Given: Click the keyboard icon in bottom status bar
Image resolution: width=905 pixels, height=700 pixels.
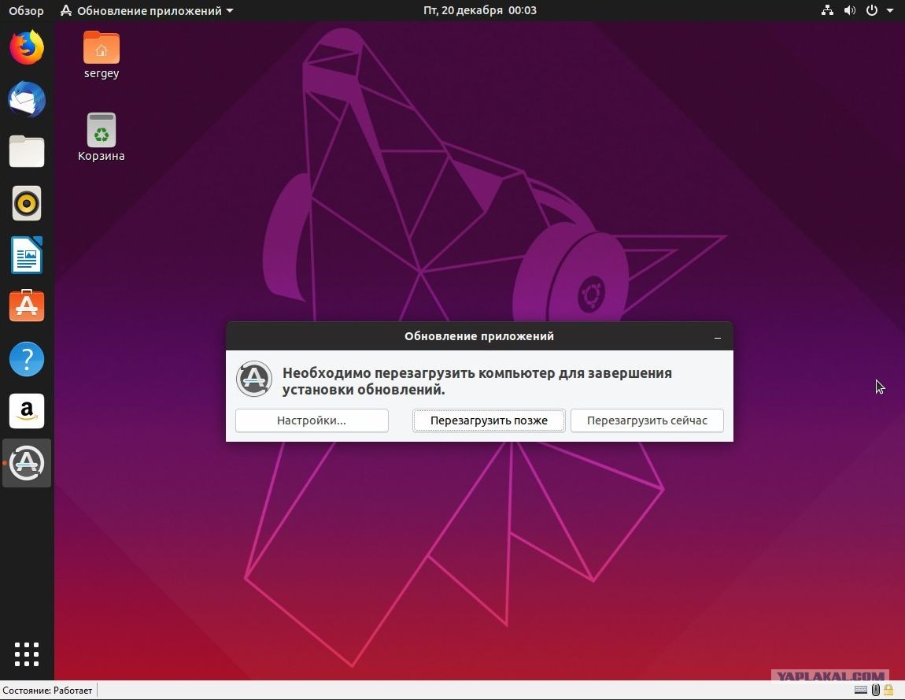Looking at the screenshot, I should click(x=861, y=690).
